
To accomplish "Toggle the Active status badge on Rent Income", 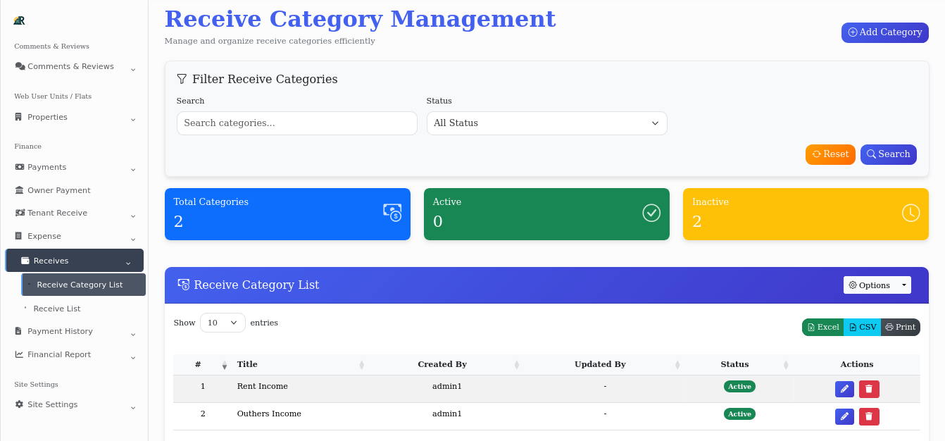I will coord(739,386).
